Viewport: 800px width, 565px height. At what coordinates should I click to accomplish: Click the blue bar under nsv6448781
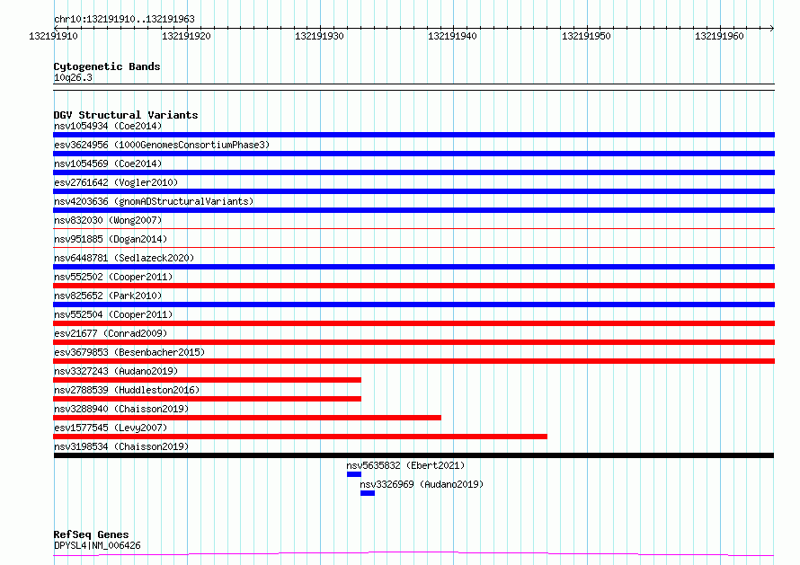coord(413,267)
